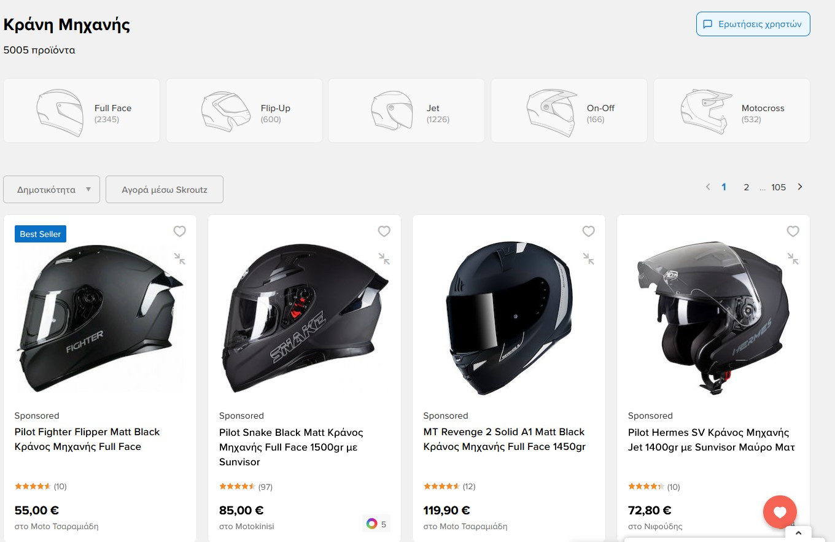Screen dimensions: 835x542
Task: Go to previous page with left arrow
Action: coord(708,187)
